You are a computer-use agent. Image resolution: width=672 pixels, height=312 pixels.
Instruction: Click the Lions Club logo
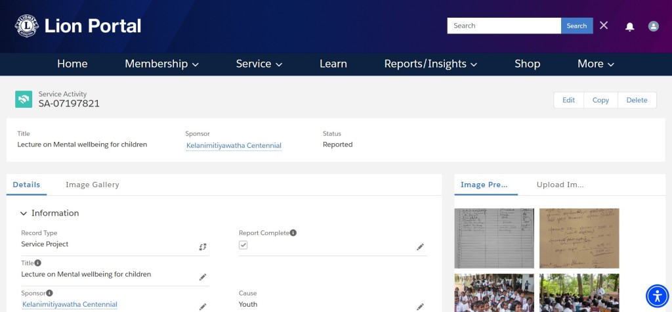26,26
